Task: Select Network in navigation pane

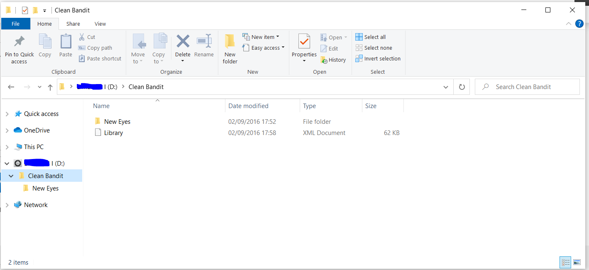Action: (x=36, y=205)
